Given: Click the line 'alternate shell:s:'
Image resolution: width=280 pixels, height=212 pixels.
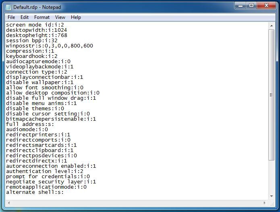Looking at the screenshot, I should (x=35, y=192).
